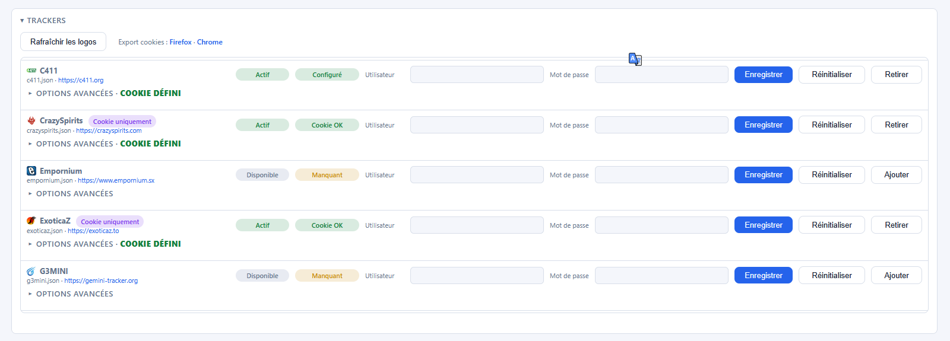Expand advanced options for G3MINI

[71, 294]
